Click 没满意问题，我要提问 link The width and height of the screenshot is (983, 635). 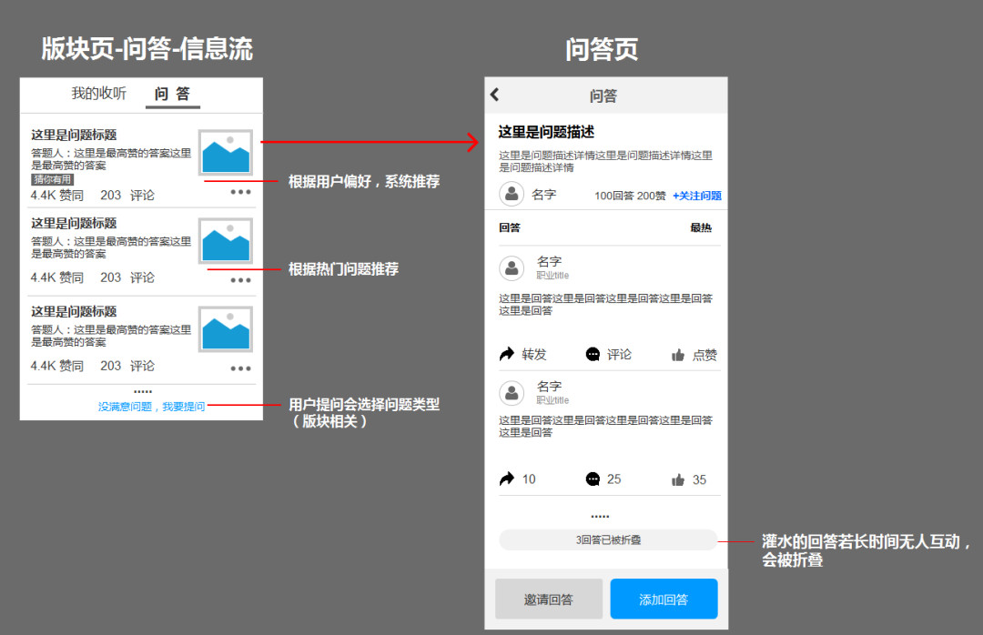[152, 407]
